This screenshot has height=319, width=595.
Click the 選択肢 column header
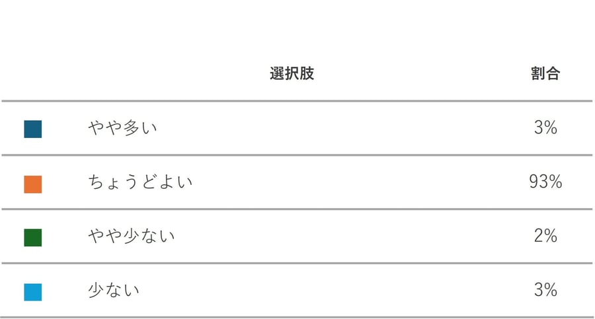click(292, 74)
